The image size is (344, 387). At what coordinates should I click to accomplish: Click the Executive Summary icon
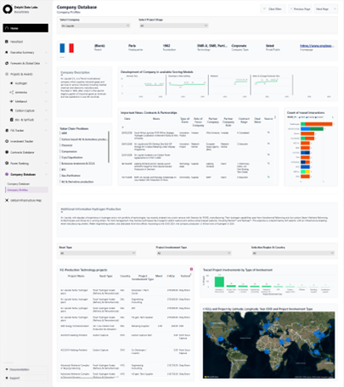7,52
